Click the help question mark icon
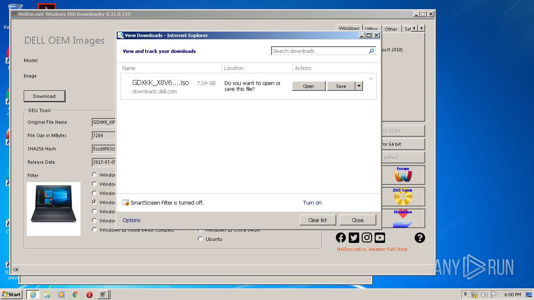This screenshot has width=534, height=300. click(x=420, y=237)
